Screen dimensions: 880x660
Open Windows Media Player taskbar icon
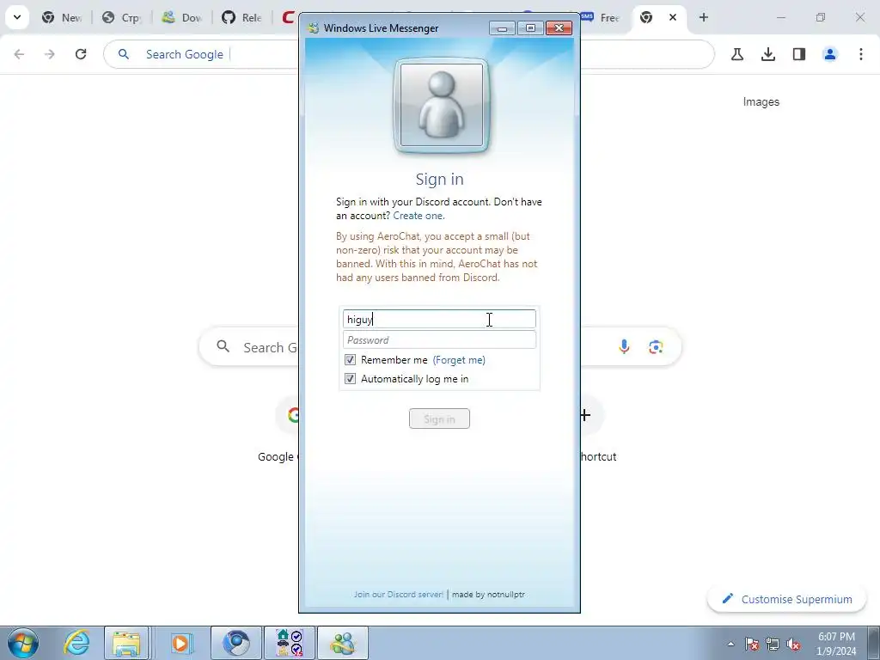pyautogui.click(x=180, y=643)
